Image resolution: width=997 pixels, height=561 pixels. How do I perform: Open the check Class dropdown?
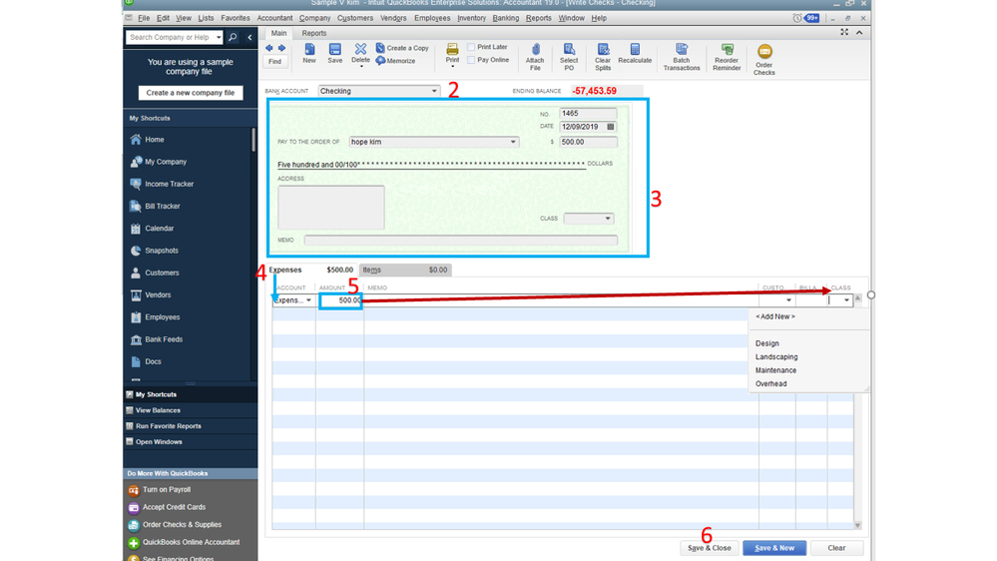click(608, 219)
